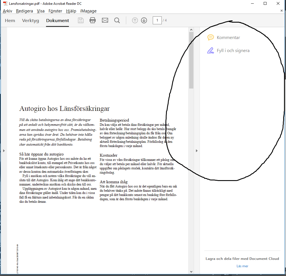Switch to the Verktyg tab
Screen dimensions: 286x276
30,20
